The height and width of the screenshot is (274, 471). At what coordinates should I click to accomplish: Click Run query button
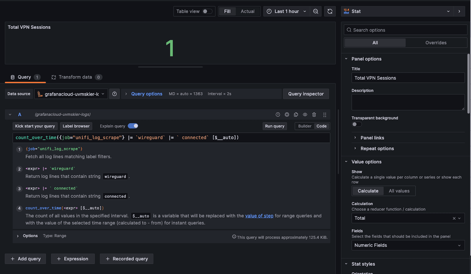(x=275, y=126)
